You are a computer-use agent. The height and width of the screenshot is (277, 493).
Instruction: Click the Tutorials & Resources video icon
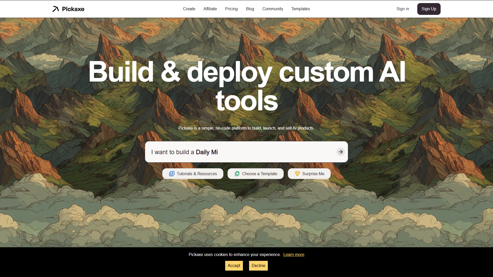(172, 174)
